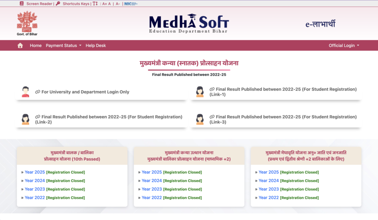Viewport: 378px width, 220px height.
Task: Click the chain icon of Link-1 entry
Action: tap(212, 89)
